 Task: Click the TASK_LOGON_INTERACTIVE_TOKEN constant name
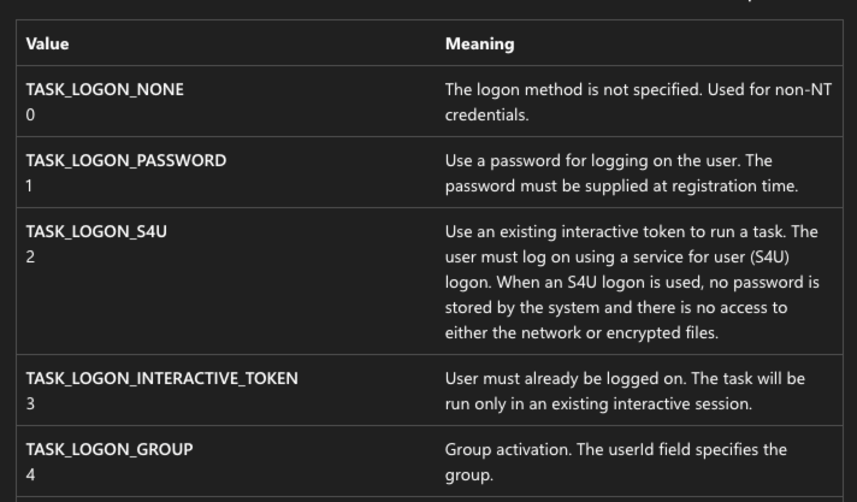coord(162,379)
